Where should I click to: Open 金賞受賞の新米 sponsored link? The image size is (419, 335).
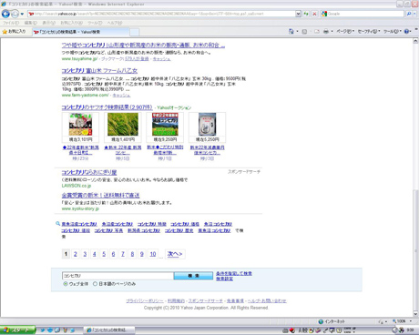(x=100, y=195)
